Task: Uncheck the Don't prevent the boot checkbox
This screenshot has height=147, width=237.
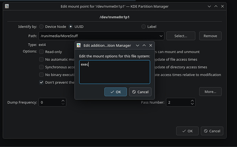Action: (41, 82)
